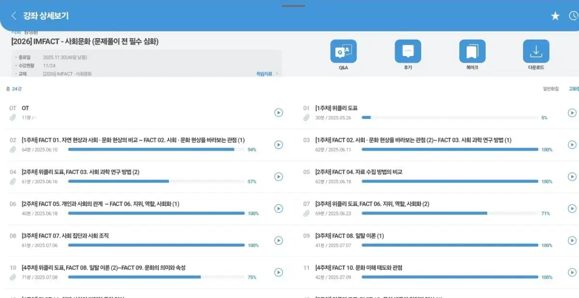Open the 후기 (reviews) icon
Image resolution: width=579 pixels, height=298 pixels.
tap(407, 52)
